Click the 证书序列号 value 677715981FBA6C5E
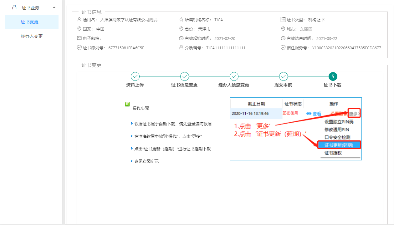The height and width of the screenshot is (225, 394). 126,48
